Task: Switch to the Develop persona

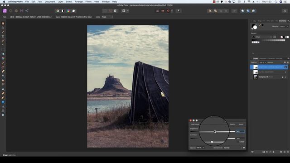Action: [x=16, y=11]
